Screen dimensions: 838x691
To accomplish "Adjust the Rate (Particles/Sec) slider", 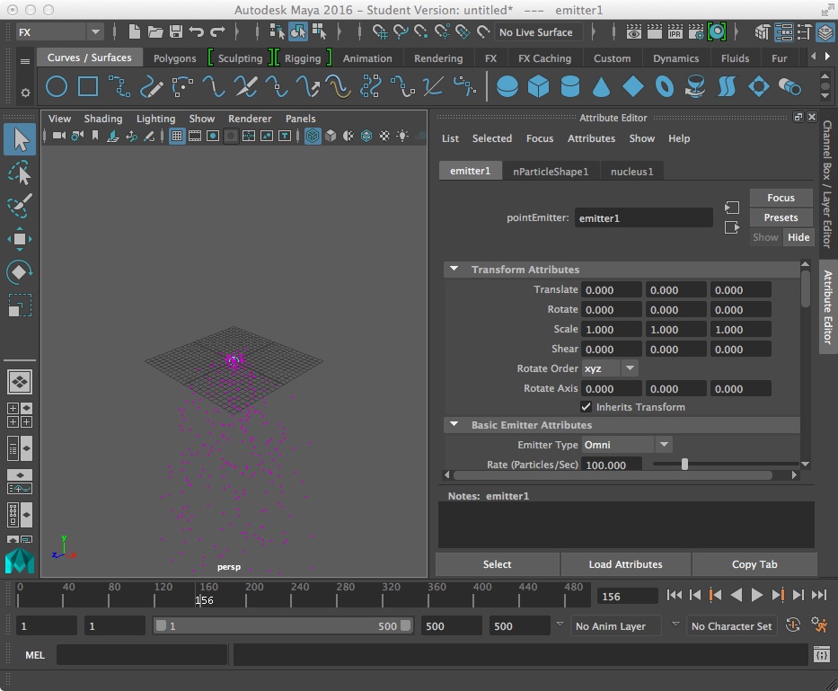I will coord(684,465).
